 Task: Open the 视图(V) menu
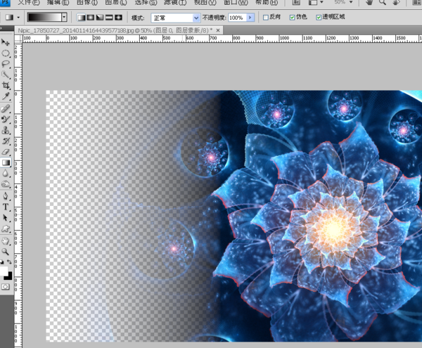click(x=205, y=3)
